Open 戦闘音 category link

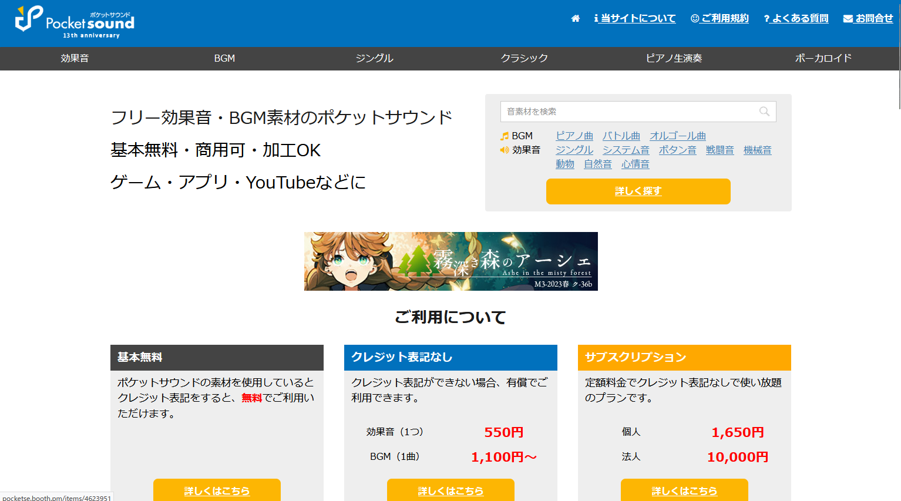[720, 150]
